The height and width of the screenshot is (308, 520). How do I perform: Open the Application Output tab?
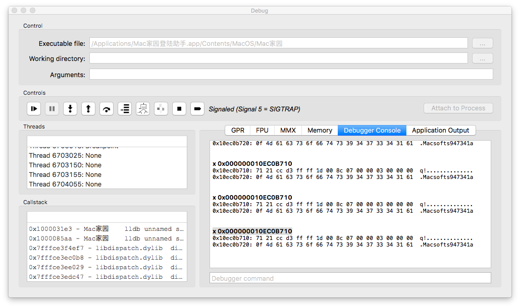[x=440, y=130]
